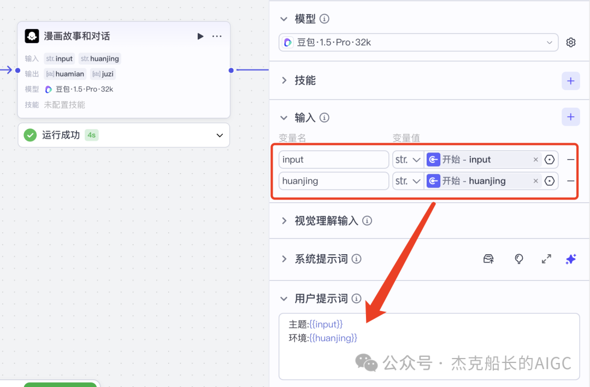Clear the 开始 - input reference
590x387 pixels.
coord(535,160)
